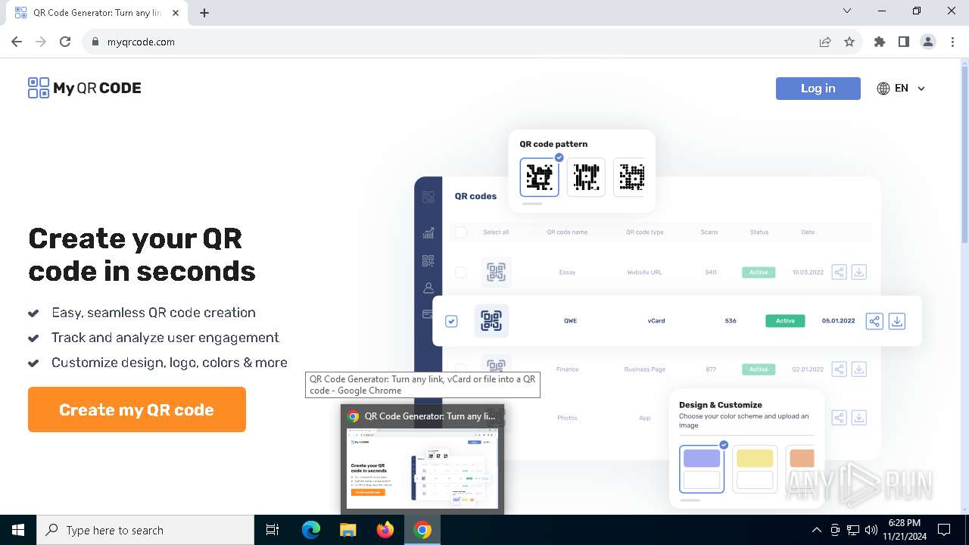Click the site lock icon
This screenshot has width=969, height=545.
pos(95,42)
